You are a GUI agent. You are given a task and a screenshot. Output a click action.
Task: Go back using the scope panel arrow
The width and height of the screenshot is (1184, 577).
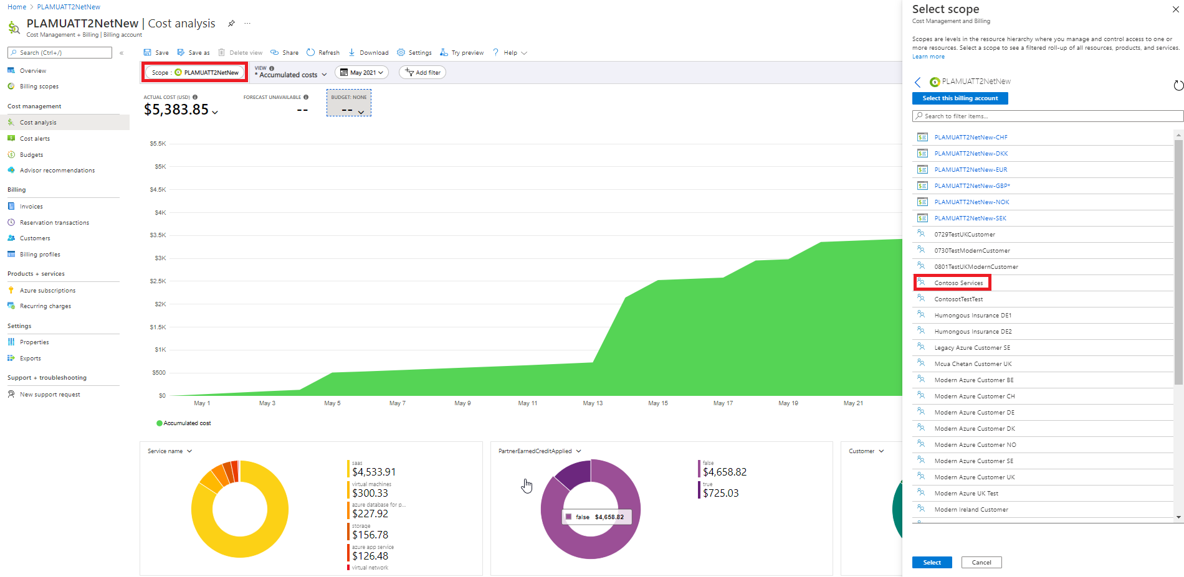click(917, 82)
